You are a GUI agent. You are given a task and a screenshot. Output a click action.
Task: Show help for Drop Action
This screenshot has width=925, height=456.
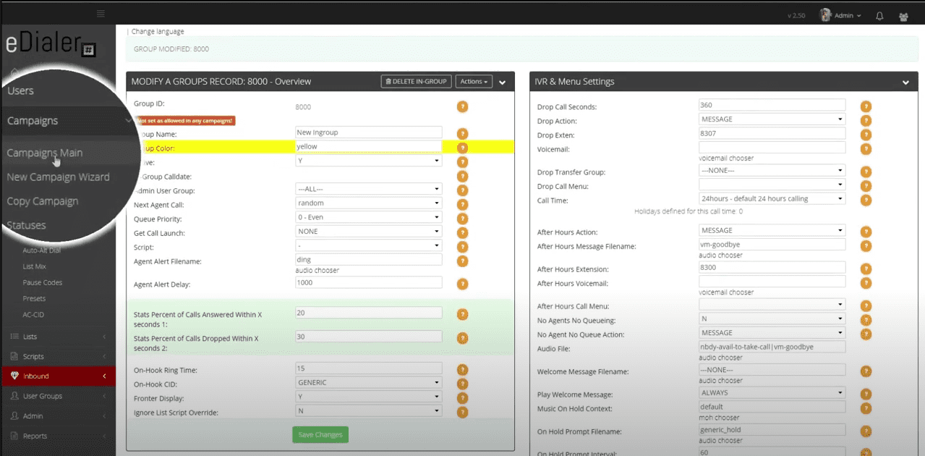coord(866,120)
